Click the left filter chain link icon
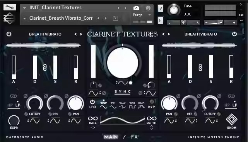The width and height of the screenshot is (248, 142). pos(14,96)
